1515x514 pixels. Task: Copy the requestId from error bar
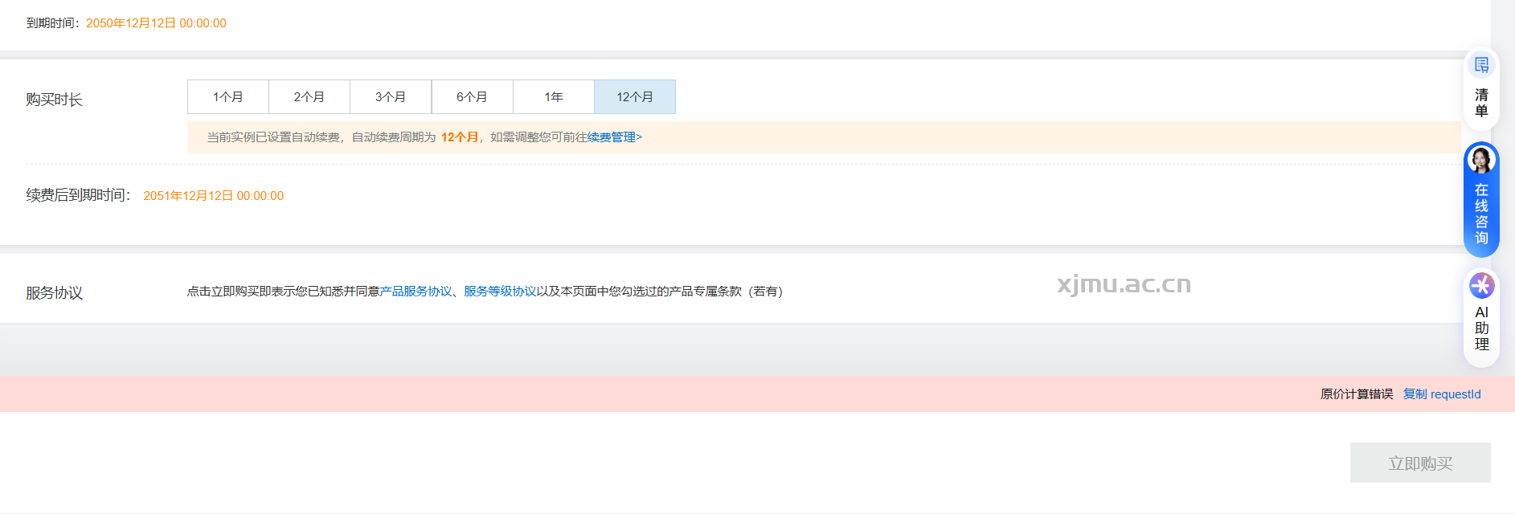pos(1441,394)
